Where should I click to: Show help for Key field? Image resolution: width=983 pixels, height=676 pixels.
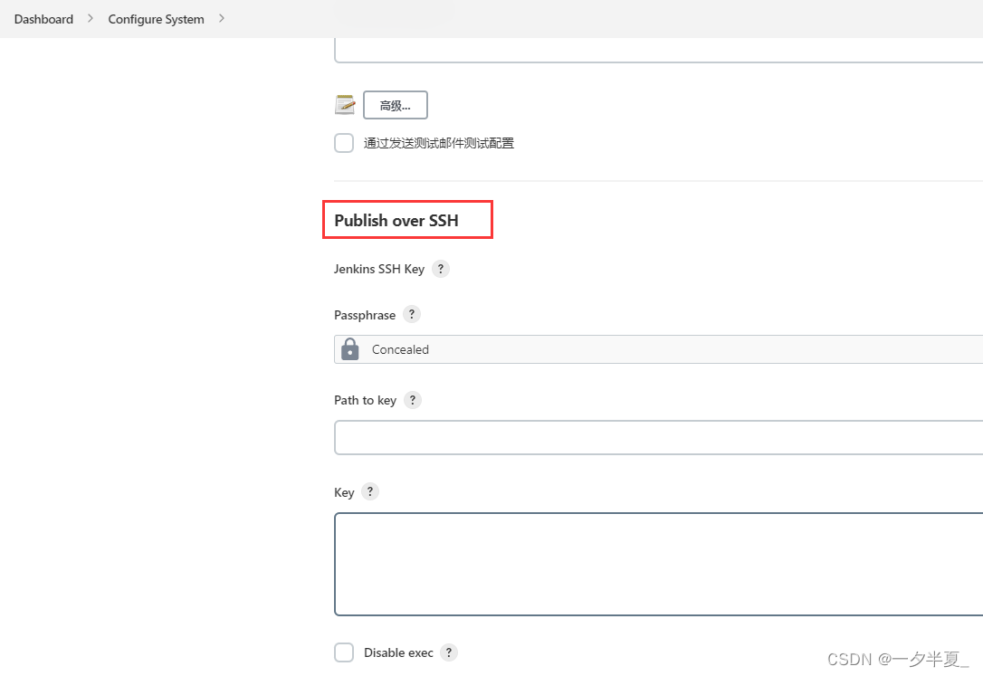click(x=370, y=491)
